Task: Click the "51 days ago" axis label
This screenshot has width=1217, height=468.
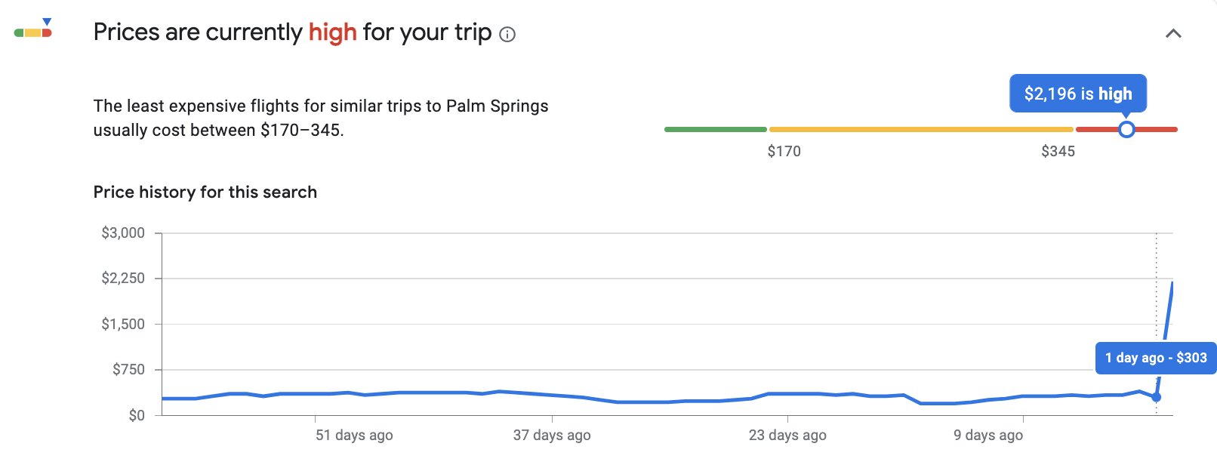Action: coord(354,436)
